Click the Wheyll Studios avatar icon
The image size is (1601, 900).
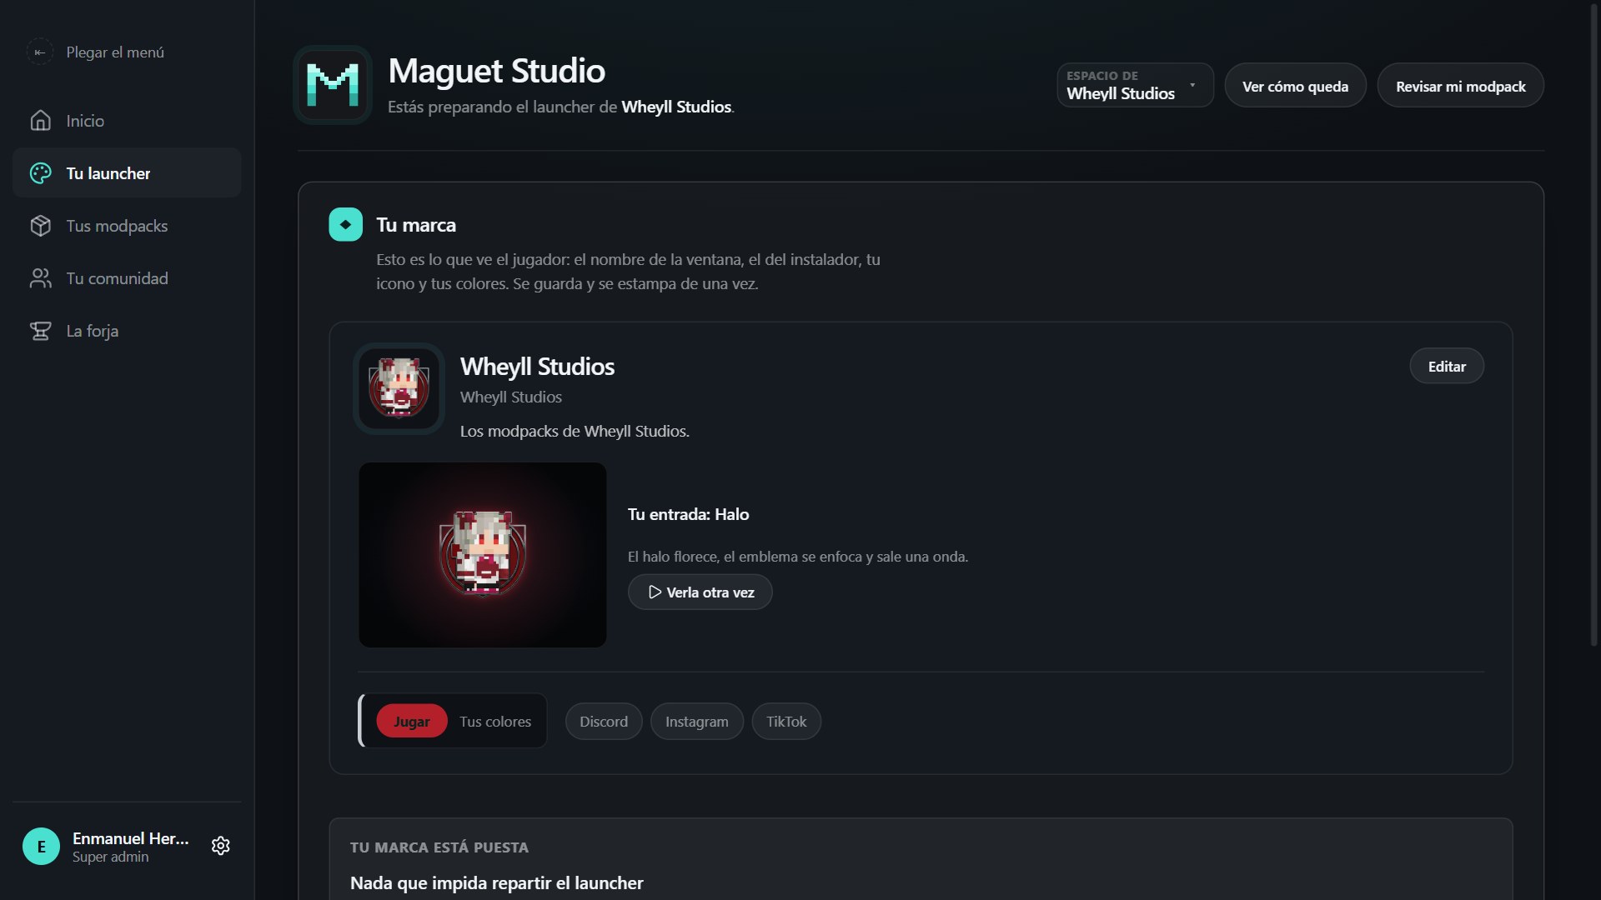(399, 388)
